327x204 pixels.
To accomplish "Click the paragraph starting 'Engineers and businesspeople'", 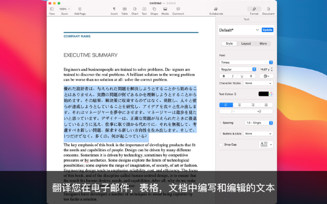I will coord(130,75).
